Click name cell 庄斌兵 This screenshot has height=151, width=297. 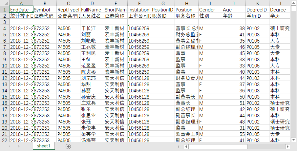tap(92, 103)
